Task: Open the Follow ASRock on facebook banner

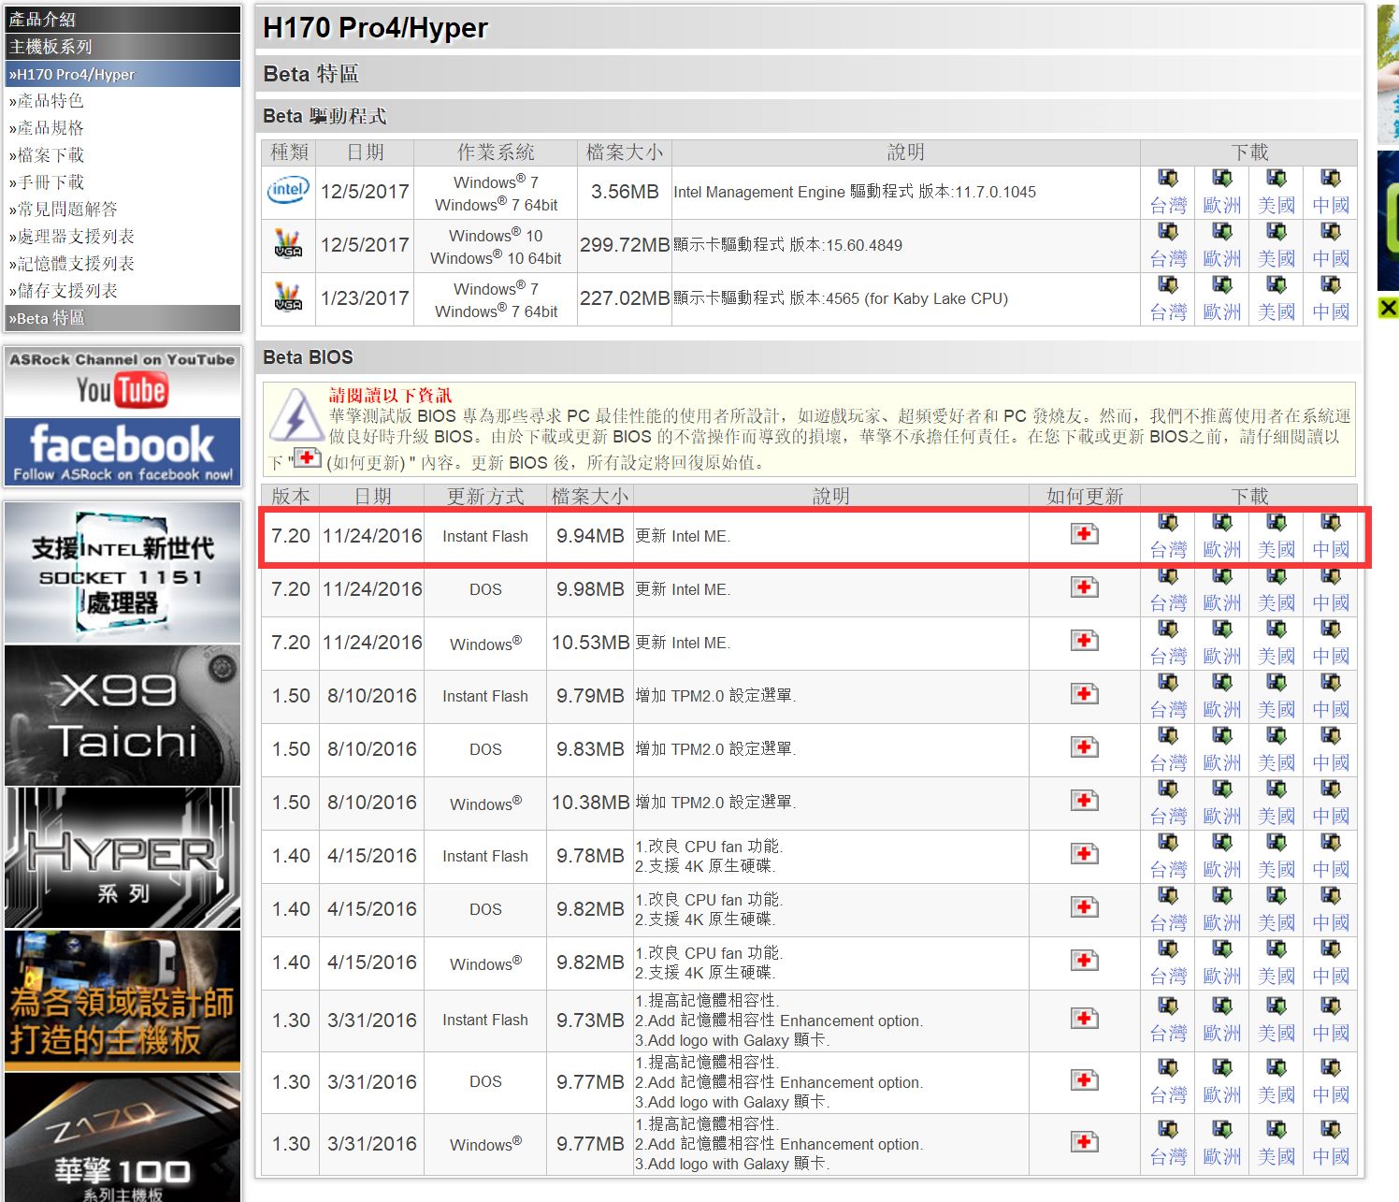Action: coord(123,453)
